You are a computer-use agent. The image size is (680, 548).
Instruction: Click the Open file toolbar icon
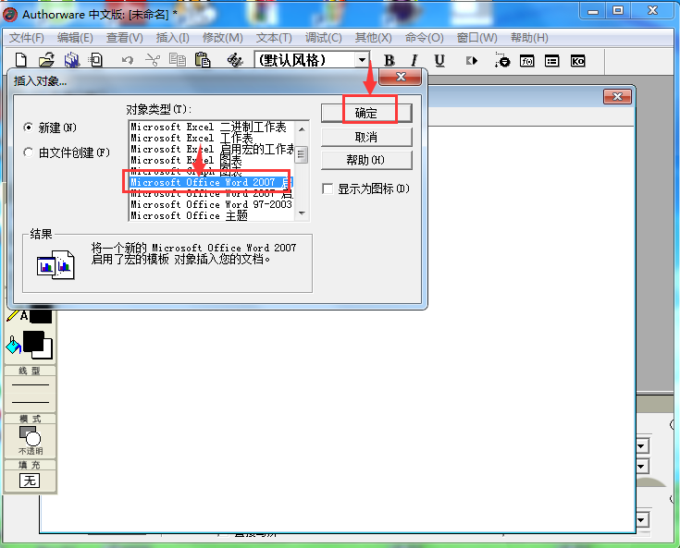46,60
